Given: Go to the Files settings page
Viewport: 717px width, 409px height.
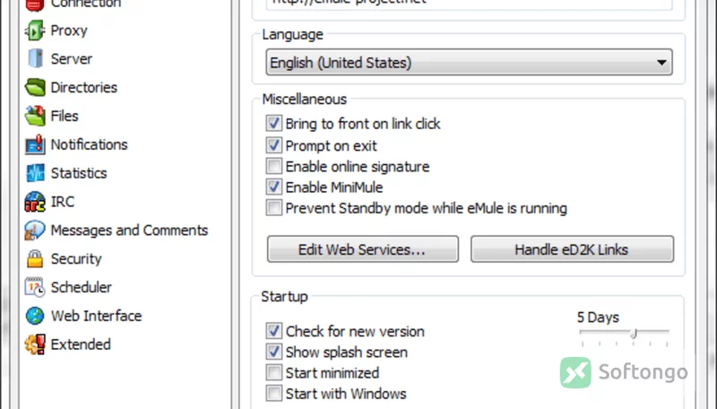Looking at the screenshot, I should tap(65, 116).
